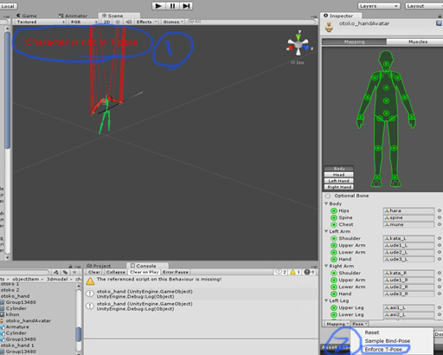Click the Inspector help book icon
This screenshot has width=443, height=355.
coord(439,23)
